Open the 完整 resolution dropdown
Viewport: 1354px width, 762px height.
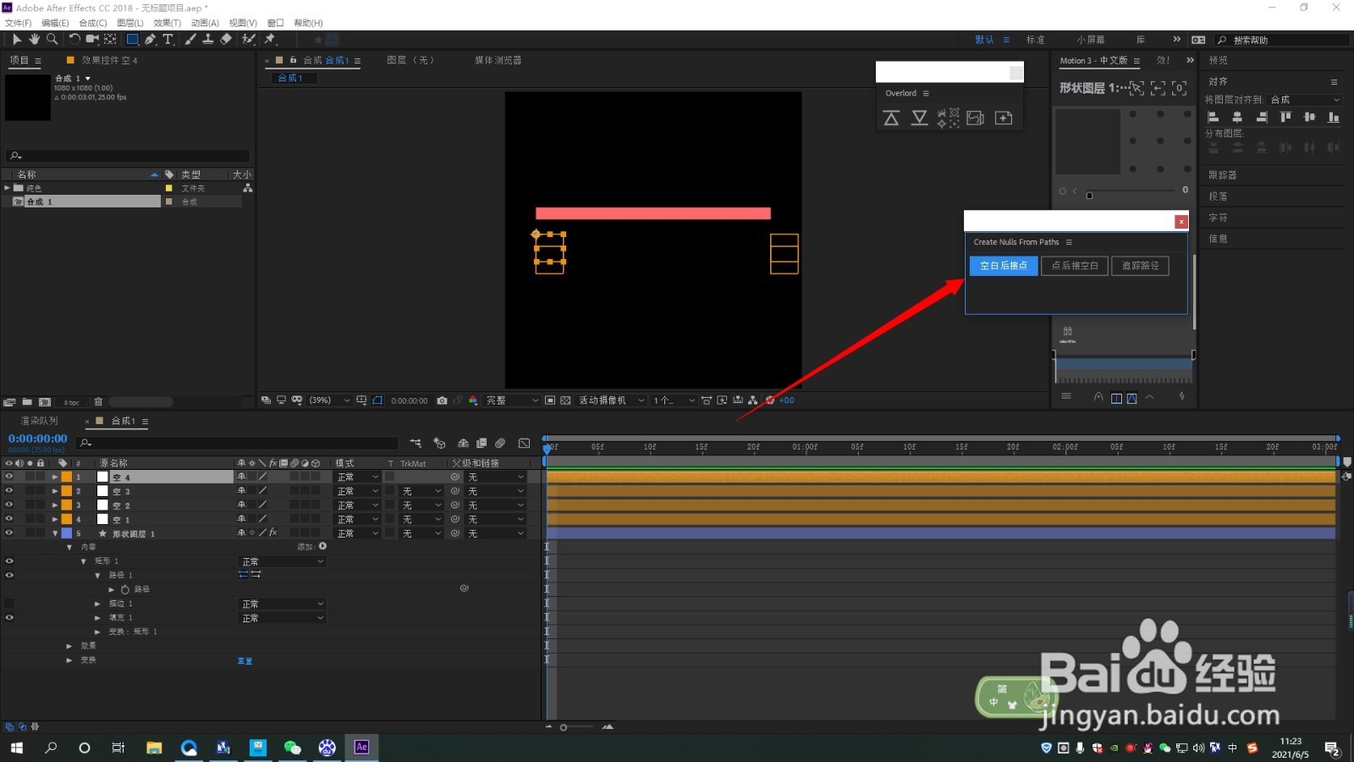(x=512, y=400)
